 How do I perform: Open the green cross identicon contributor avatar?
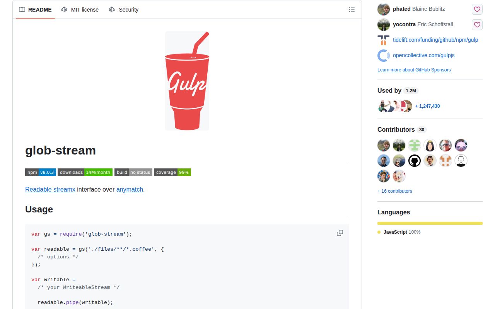click(415, 145)
